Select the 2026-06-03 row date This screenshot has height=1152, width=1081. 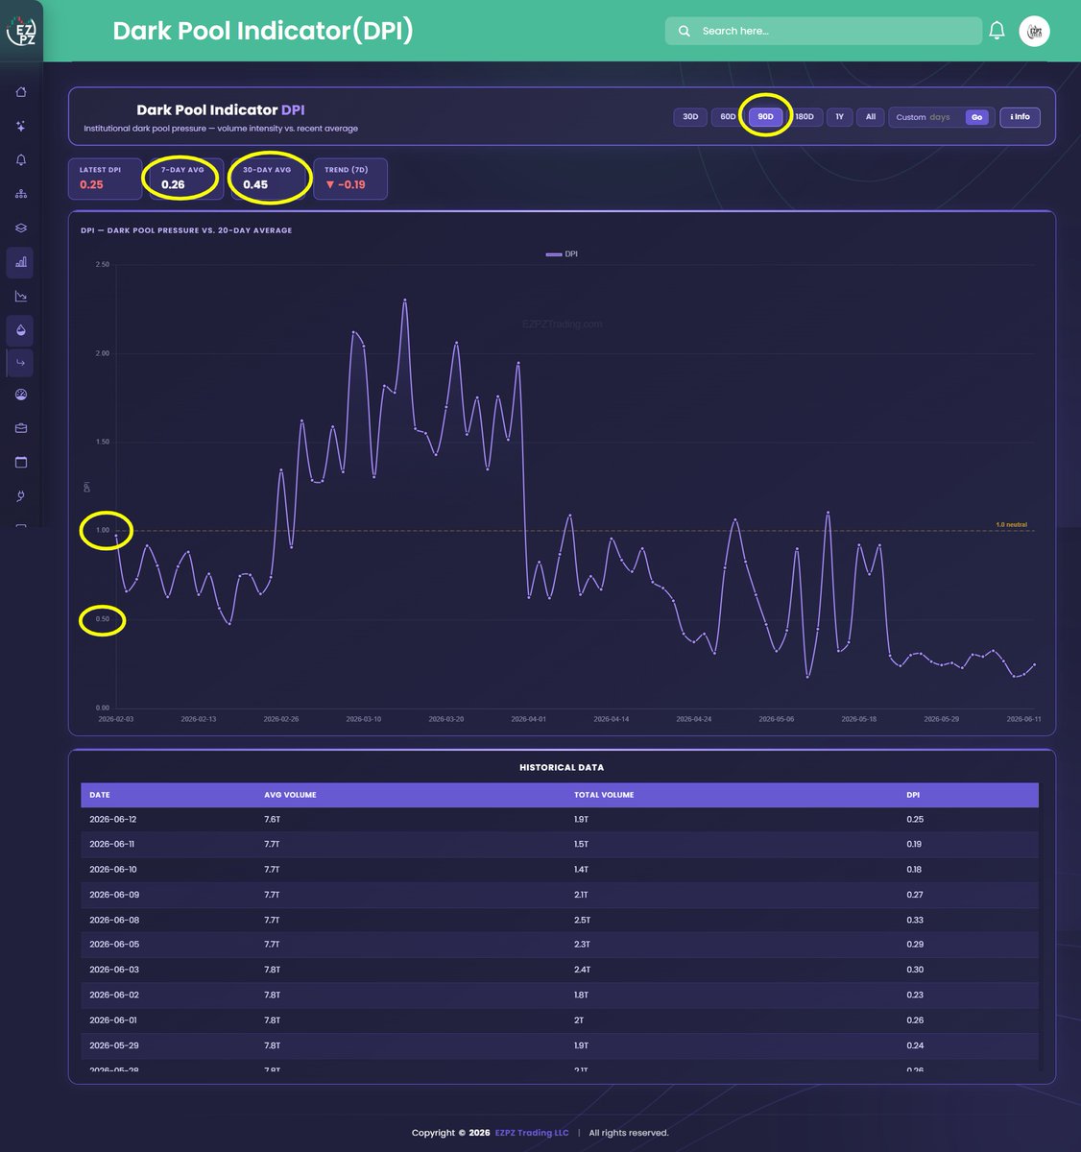pyautogui.click(x=114, y=970)
